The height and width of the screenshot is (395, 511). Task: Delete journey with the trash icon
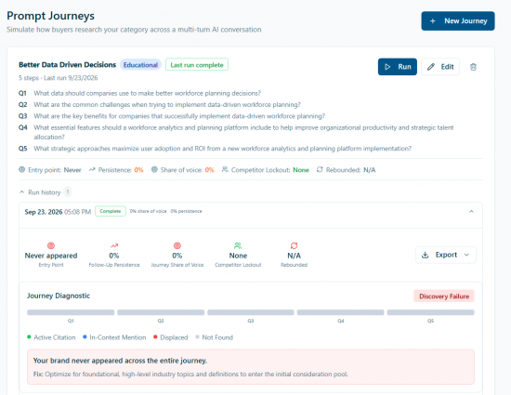(x=473, y=67)
